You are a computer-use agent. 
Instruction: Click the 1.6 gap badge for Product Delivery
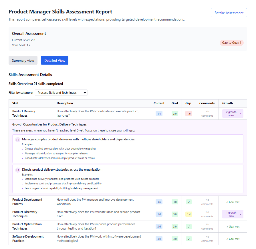[189, 113]
